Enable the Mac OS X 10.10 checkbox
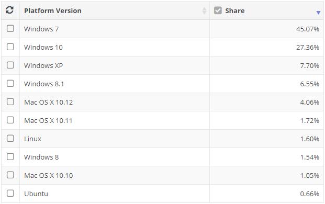This screenshot has width=325, height=204. coord(10,175)
